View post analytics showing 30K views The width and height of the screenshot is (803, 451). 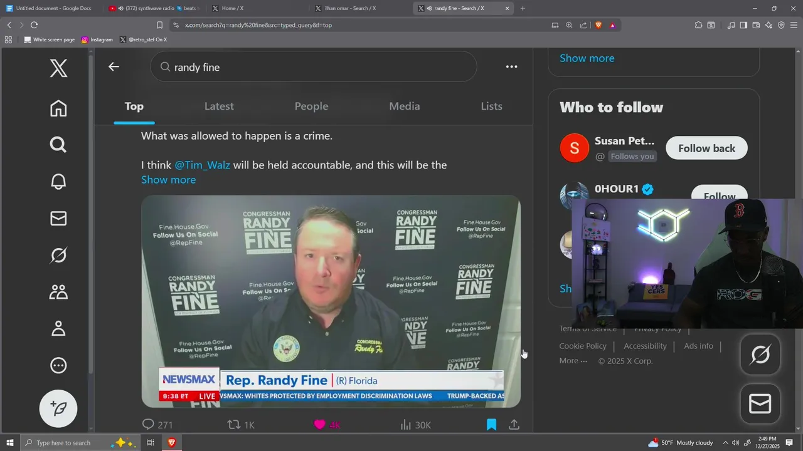tap(415, 425)
